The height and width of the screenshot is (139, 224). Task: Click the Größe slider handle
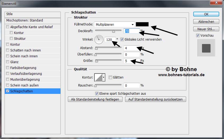point(96,61)
